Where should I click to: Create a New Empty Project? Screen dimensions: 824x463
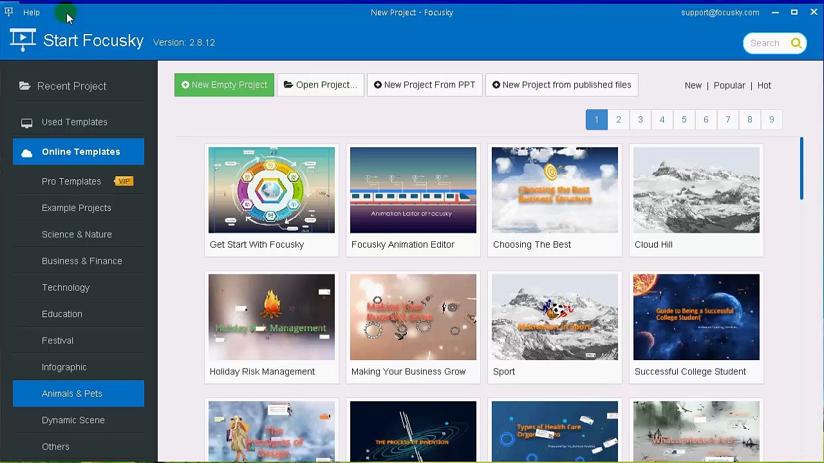coord(224,85)
